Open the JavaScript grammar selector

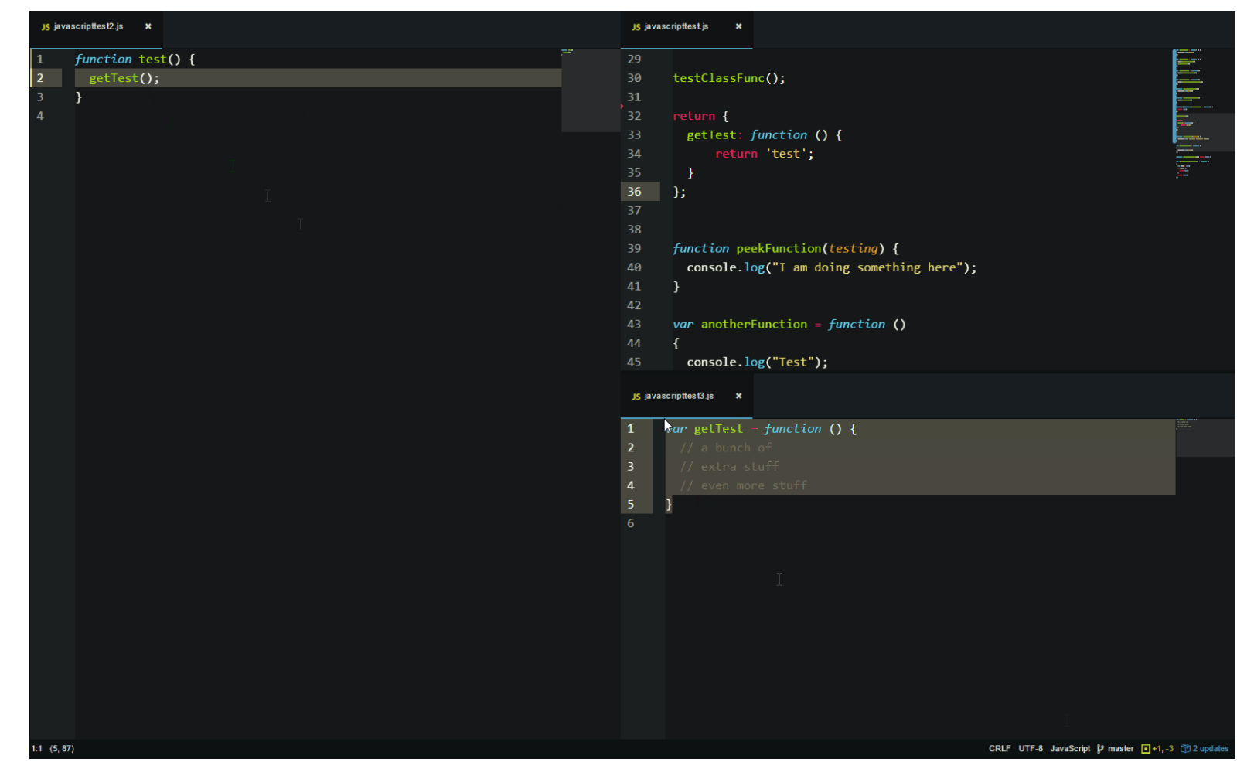[x=1070, y=748]
